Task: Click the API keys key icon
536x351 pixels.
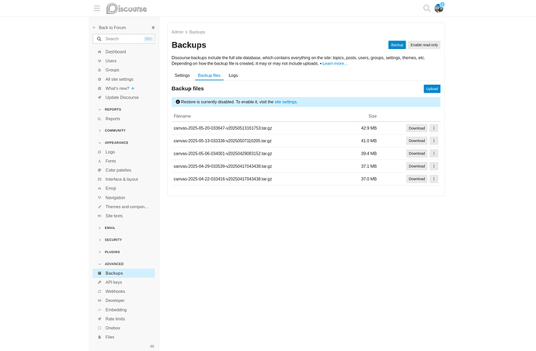Action: coord(99,283)
